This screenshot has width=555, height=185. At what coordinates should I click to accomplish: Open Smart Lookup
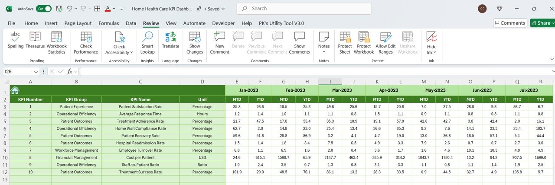(147, 43)
